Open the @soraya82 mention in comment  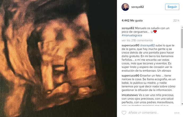click(147, 45)
